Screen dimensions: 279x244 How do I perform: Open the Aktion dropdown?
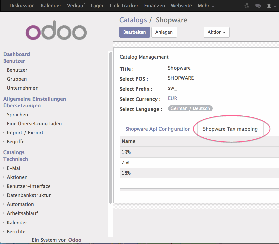(x=217, y=32)
